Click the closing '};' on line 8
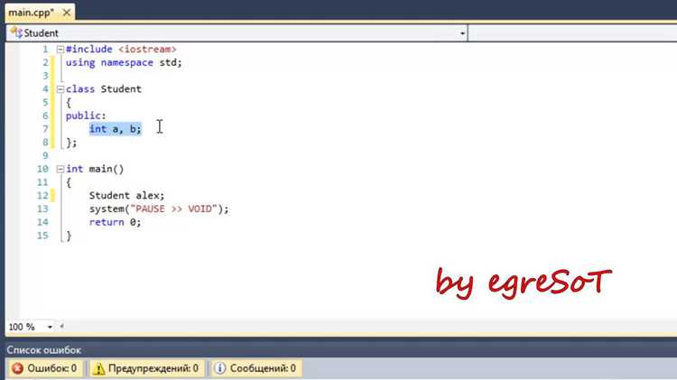Viewport: 677px width, 380px height. click(71, 143)
